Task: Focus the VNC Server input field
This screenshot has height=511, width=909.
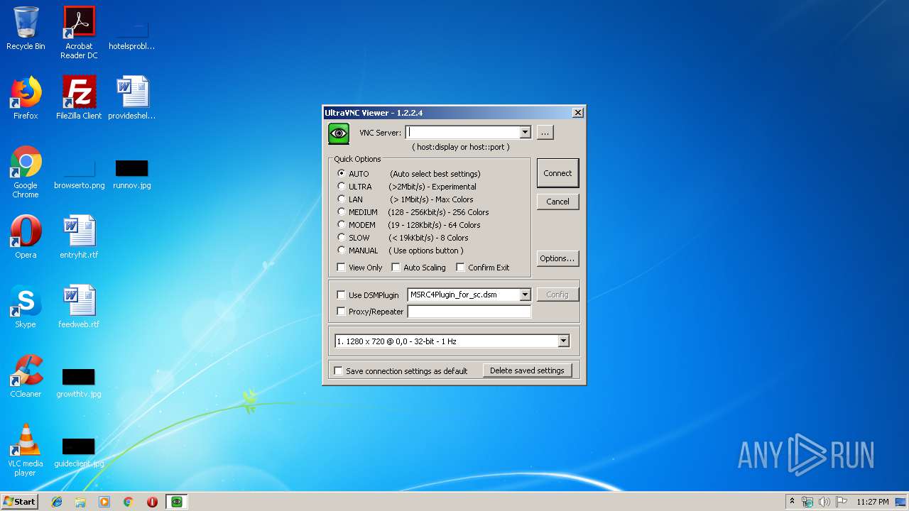Action: pos(462,132)
